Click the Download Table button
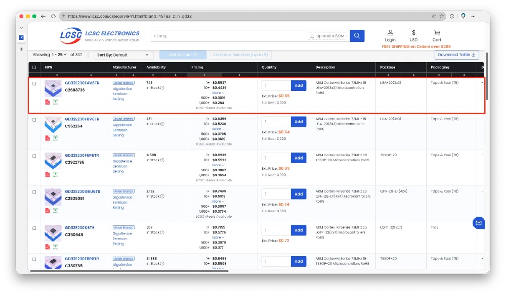This screenshot has height=295, width=506. coord(456,55)
